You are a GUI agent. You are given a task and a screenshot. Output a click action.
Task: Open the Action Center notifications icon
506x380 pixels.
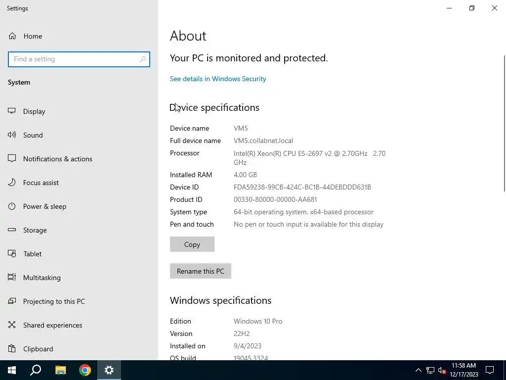(490, 370)
